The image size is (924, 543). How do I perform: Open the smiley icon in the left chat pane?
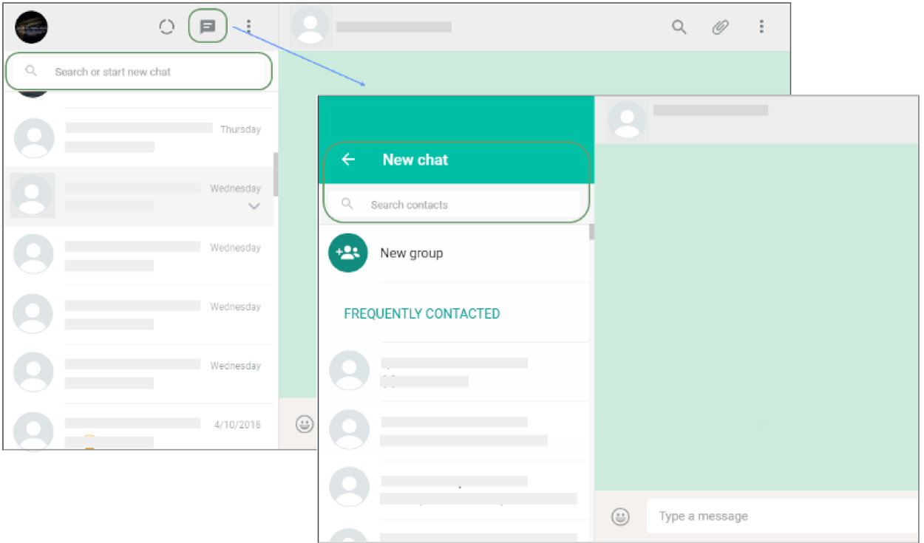[303, 424]
